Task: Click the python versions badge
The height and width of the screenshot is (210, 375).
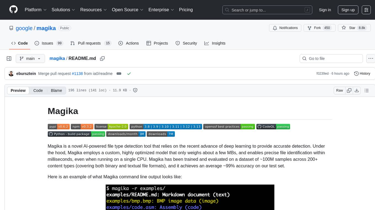Action: 166,127
